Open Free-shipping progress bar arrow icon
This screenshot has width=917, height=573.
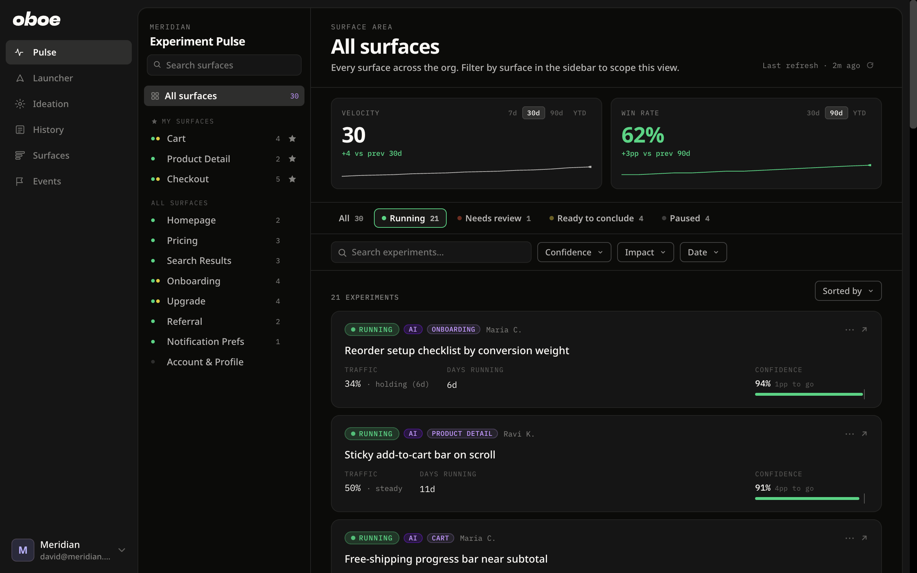[864, 538]
